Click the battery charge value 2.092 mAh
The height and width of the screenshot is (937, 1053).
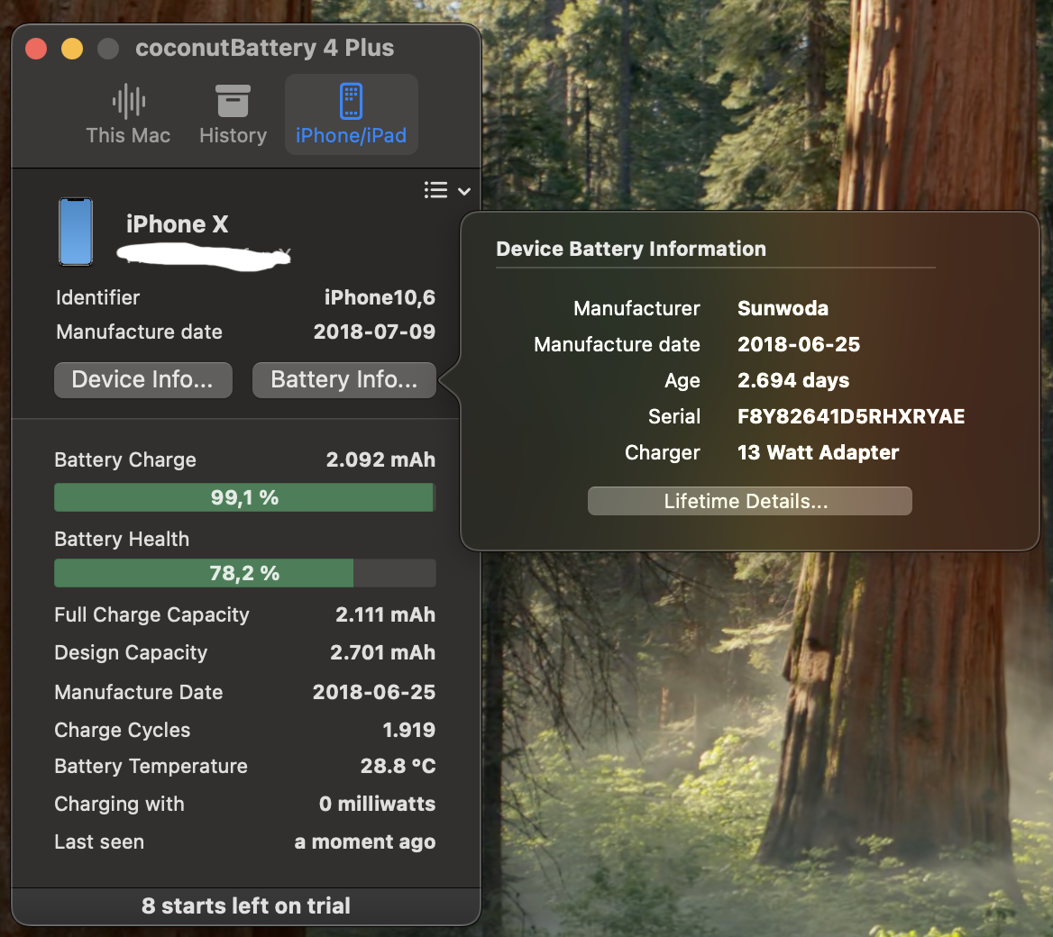coord(380,459)
